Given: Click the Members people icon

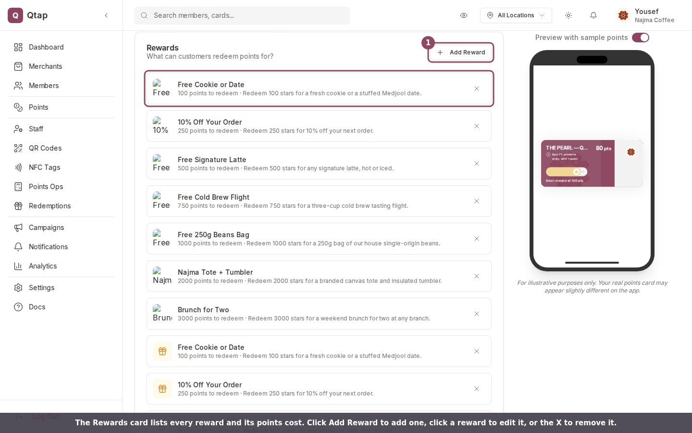Looking at the screenshot, I should click(18, 86).
